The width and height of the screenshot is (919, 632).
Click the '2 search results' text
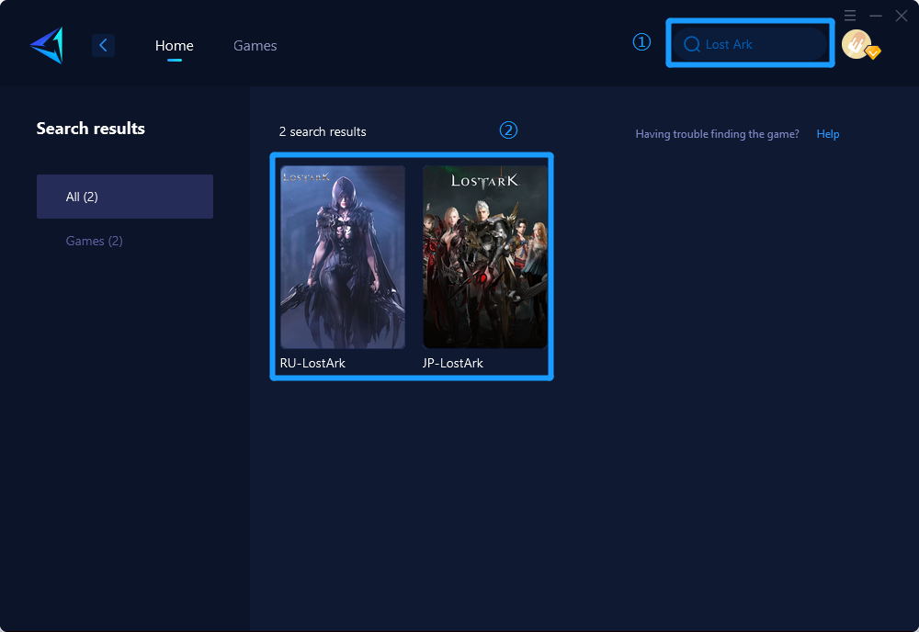pyautogui.click(x=323, y=131)
